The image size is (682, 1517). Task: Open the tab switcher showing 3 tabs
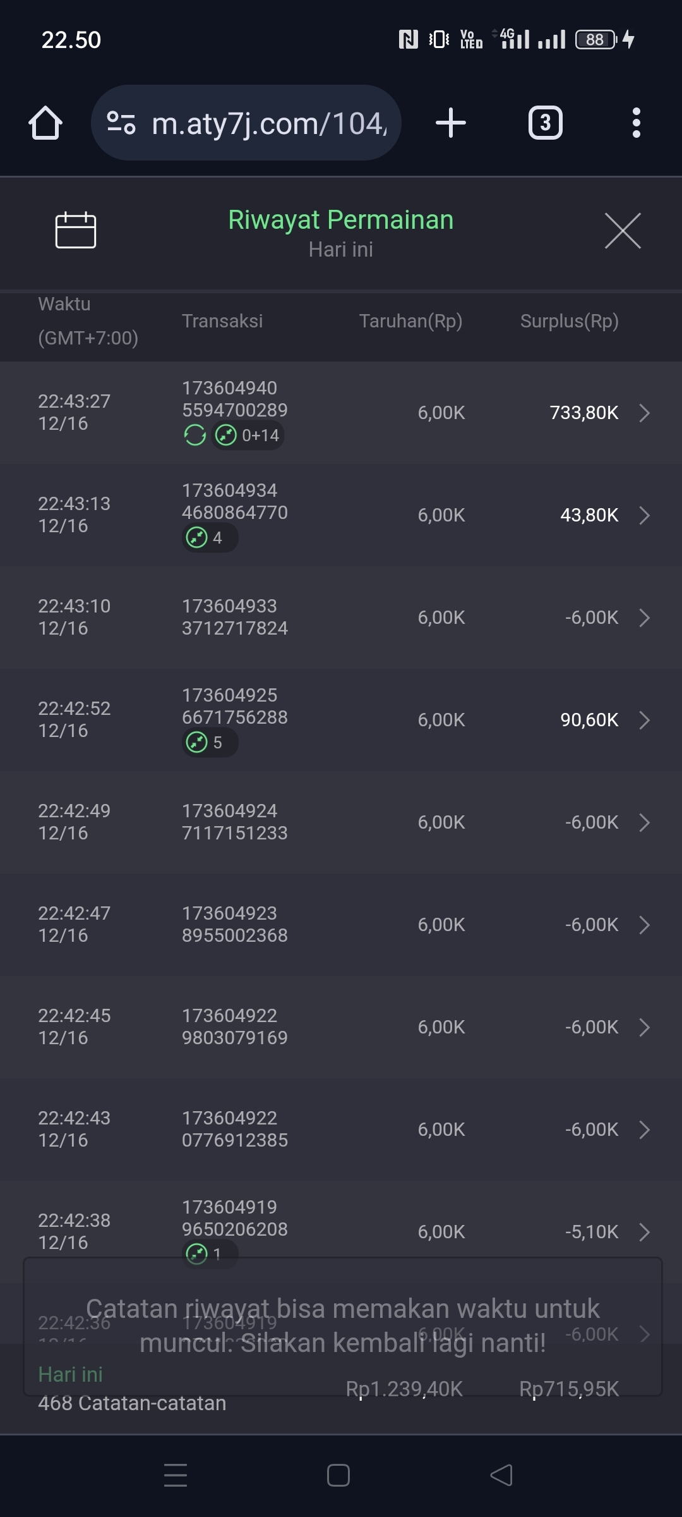tap(545, 123)
